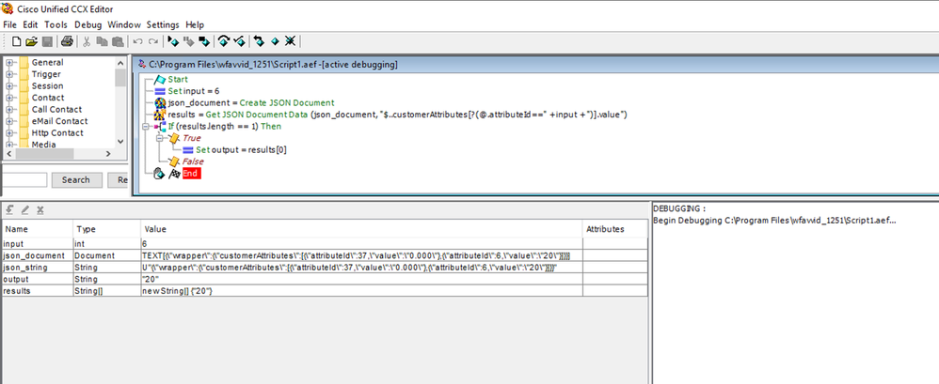
Task: Select the results variable name cell
Action: pyautogui.click(x=37, y=291)
